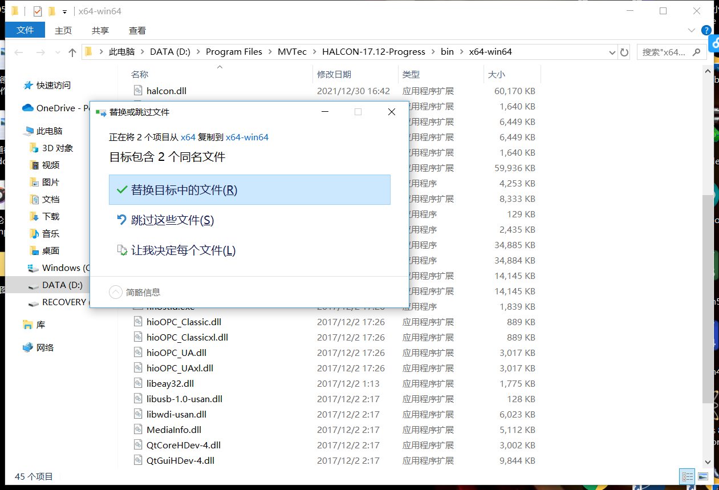This screenshot has width=719, height=490.
Task: Click the QtGuiHDev-4.dll file icon
Action: point(137,460)
